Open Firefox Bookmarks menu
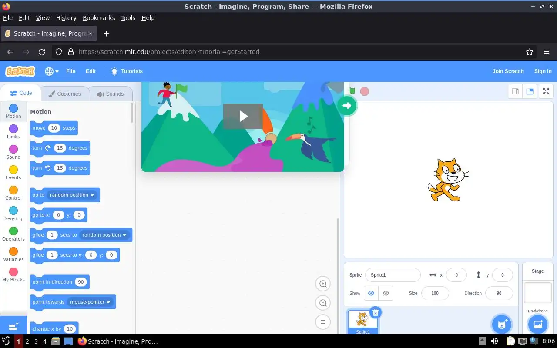This screenshot has height=348, width=557. 99,18
